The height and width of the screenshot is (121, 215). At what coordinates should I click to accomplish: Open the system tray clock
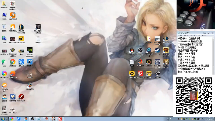(209, 119)
